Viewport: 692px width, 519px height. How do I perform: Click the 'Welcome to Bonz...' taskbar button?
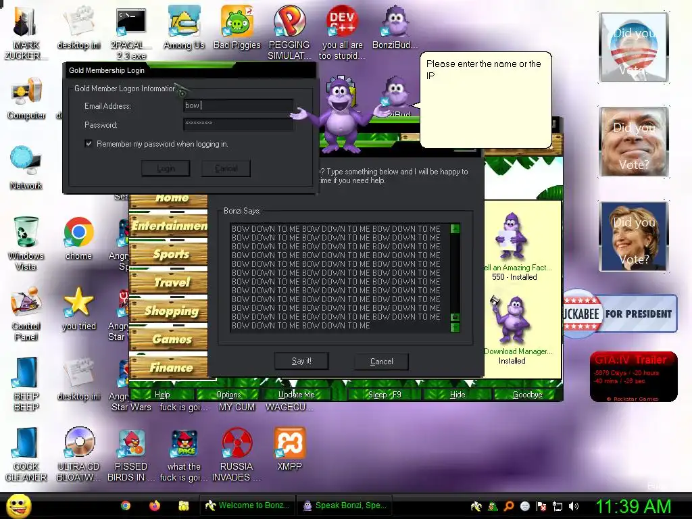(247, 505)
